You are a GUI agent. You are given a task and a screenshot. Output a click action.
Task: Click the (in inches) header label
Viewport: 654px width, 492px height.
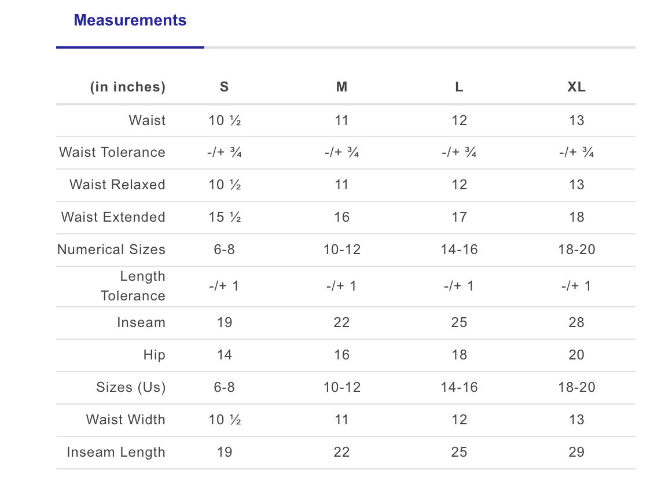pyautogui.click(x=128, y=87)
